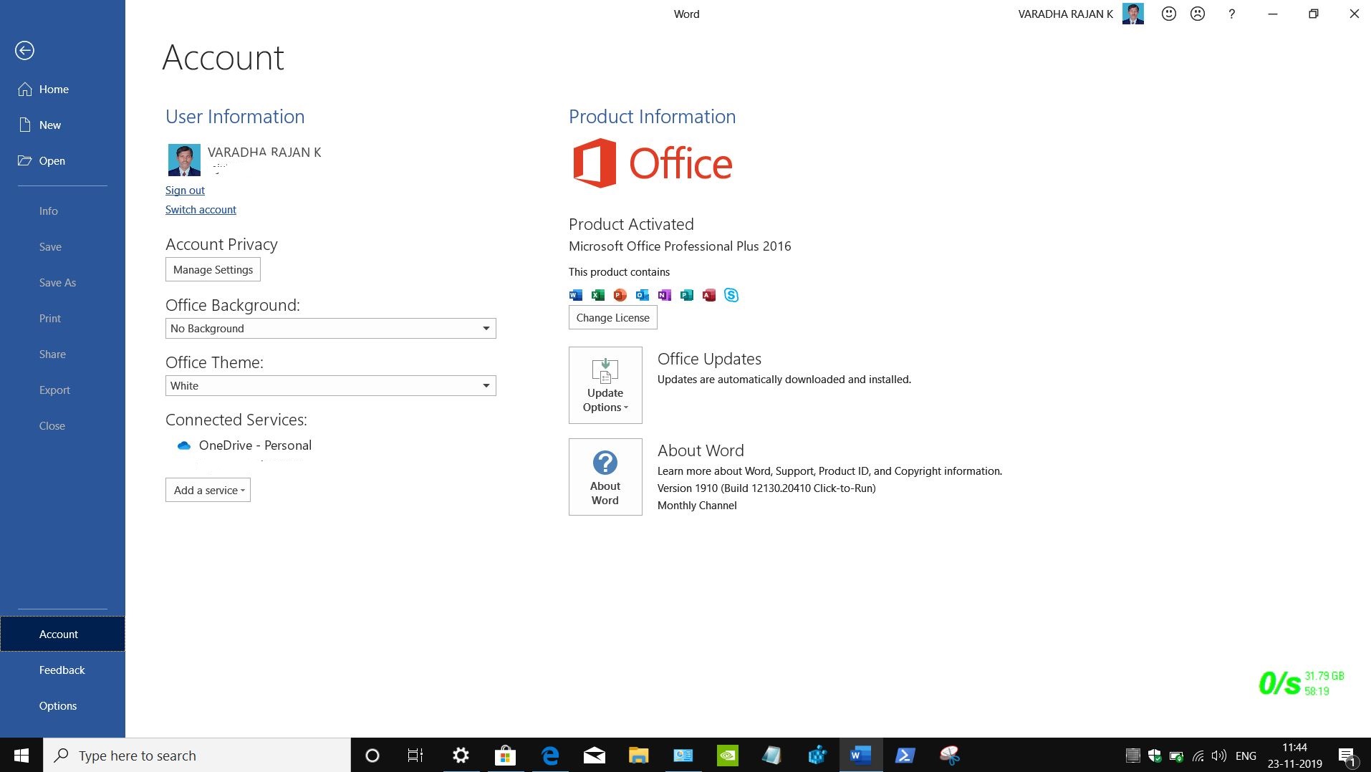Send a frown feedback icon
The height and width of the screenshot is (772, 1371).
1198,14
